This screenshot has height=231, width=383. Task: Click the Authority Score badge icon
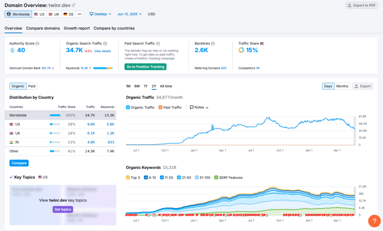(12, 50)
